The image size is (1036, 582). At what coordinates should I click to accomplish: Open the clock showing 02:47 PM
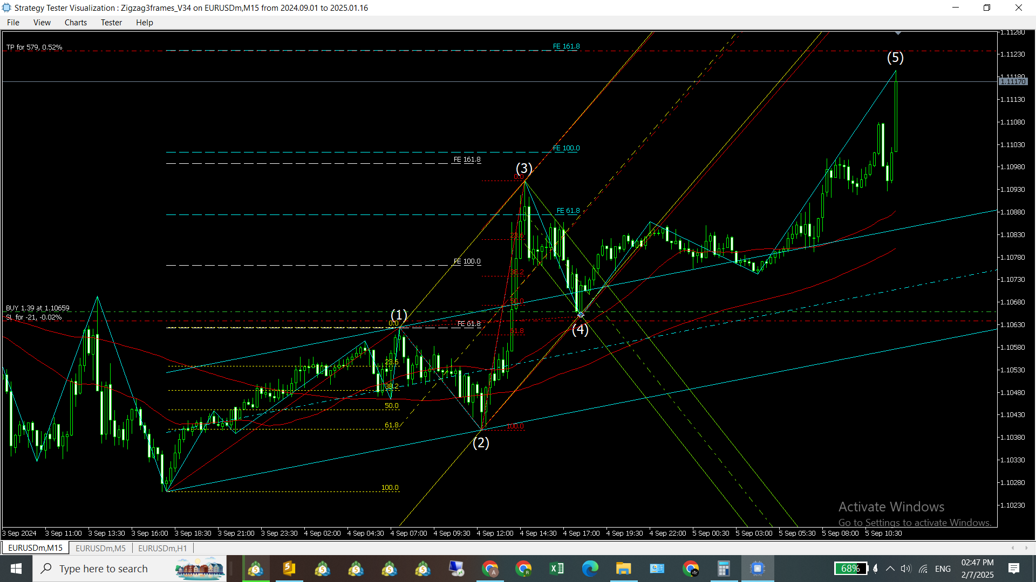coord(977,569)
